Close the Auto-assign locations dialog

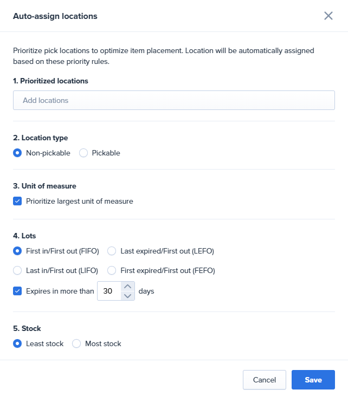[328, 16]
